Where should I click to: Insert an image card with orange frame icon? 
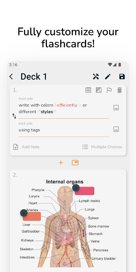pos(75,163)
